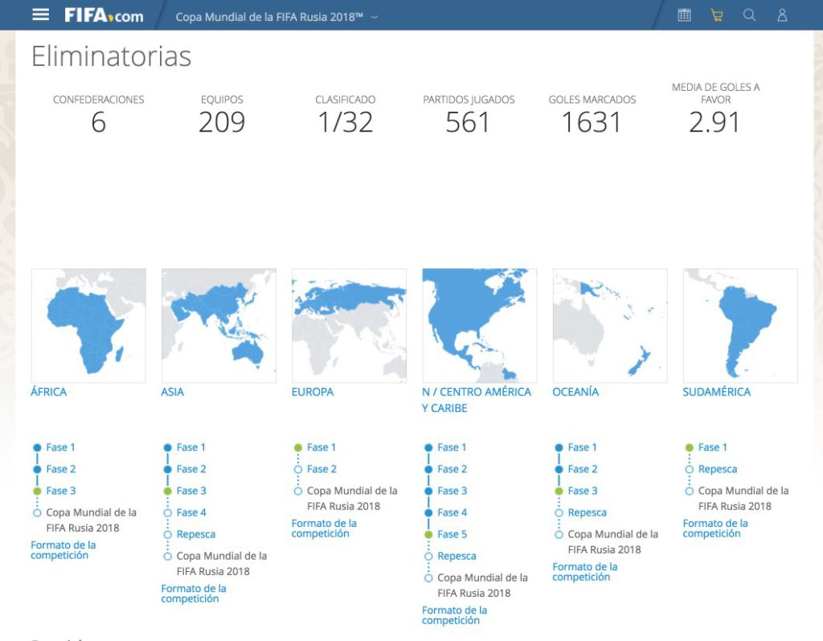823x641 pixels.
Task: Go to Fase 2 under Oceanía
Action: 583,469
